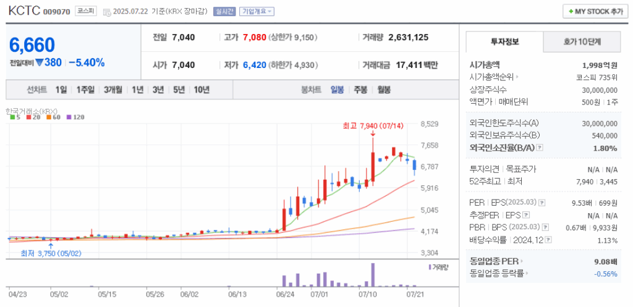Screen dimensions: 633x307
Task: Click the 최저 3,750 (05/02) chart marker
Action: (x=51, y=253)
